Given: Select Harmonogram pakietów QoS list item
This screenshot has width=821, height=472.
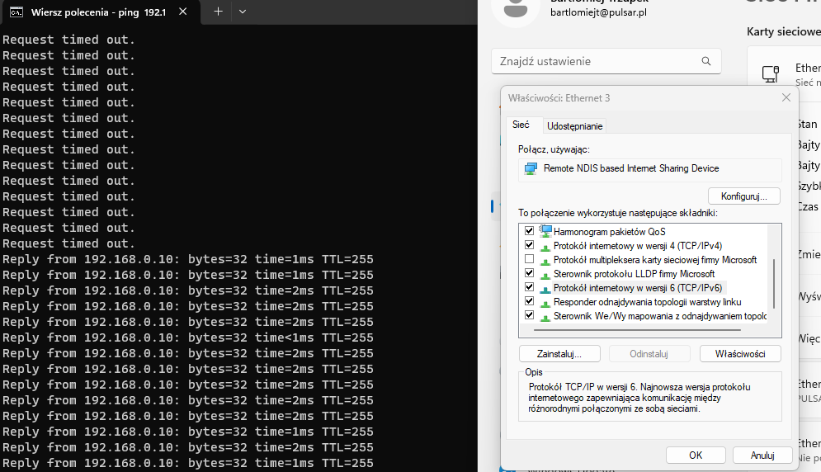Looking at the screenshot, I should coord(610,232).
